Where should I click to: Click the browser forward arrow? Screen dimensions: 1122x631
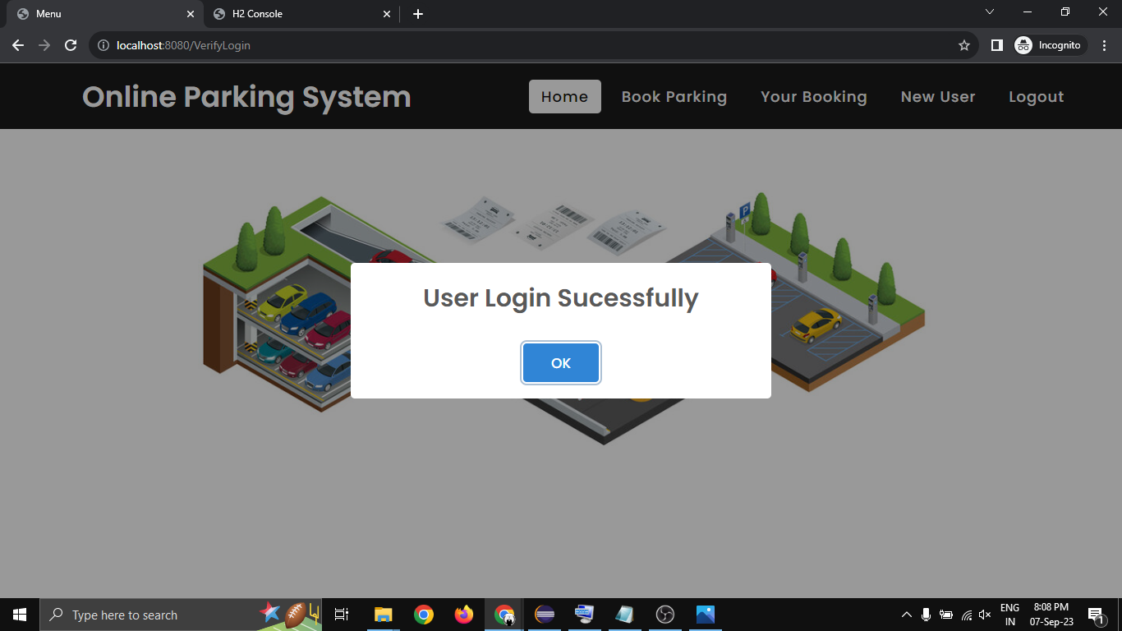click(x=44, y=45)
